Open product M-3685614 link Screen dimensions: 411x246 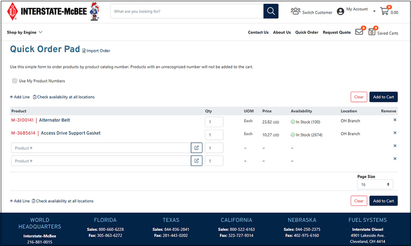23,133
